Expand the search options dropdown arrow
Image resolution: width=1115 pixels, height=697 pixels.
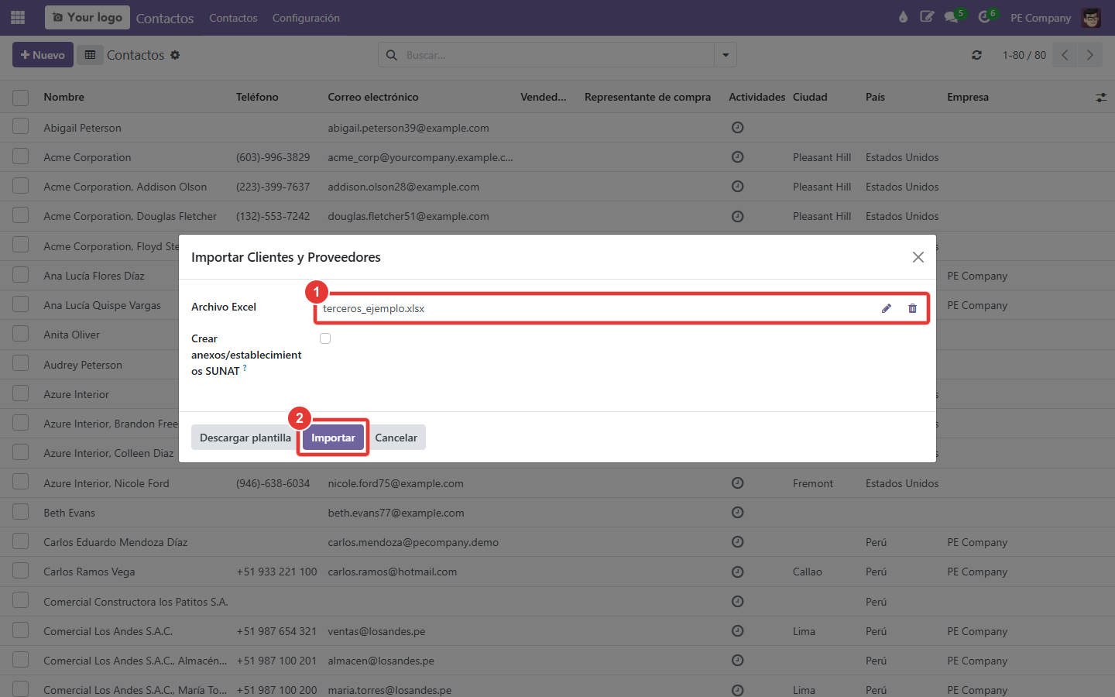pyautogui.click(x=726, y=55)
